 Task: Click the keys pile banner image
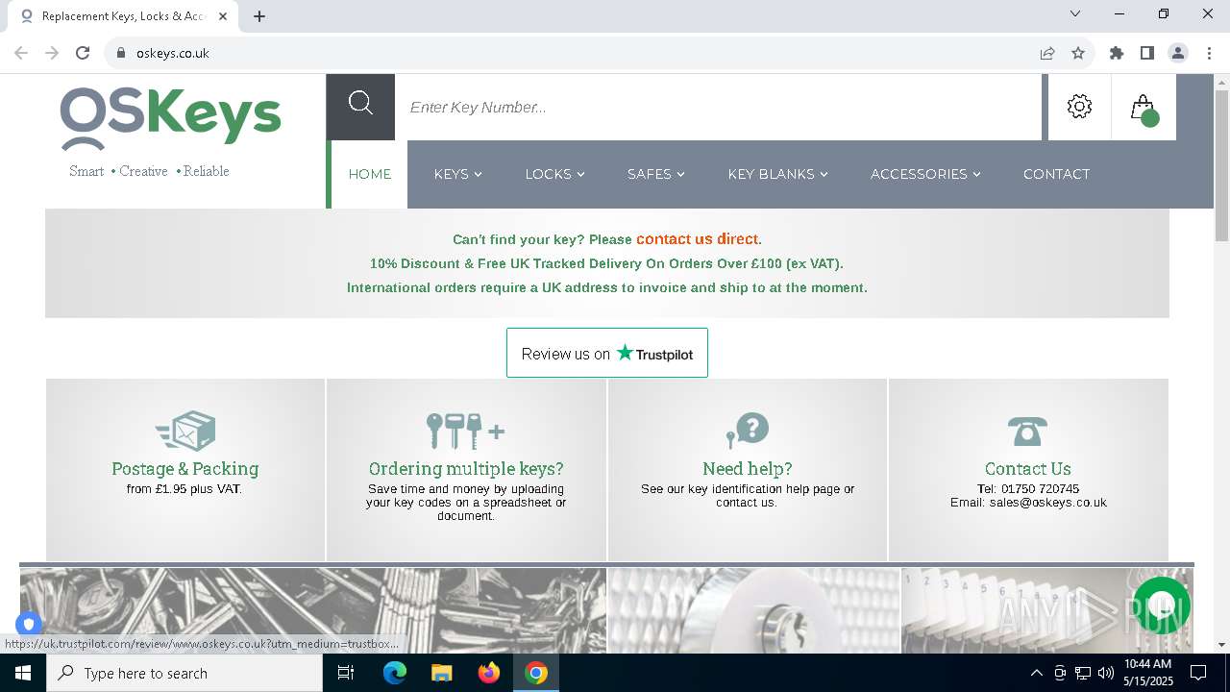coord(313,610)
